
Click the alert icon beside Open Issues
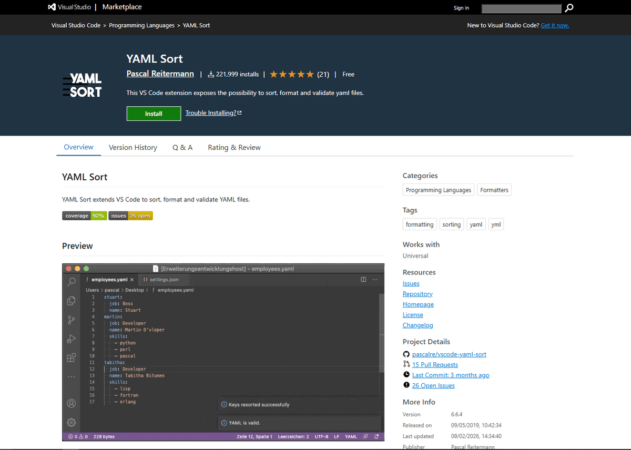coord(406,385)
